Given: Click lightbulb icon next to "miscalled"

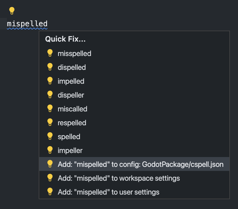Looking at the screenshot, I should pyautogui.click(x=50, y=109).
